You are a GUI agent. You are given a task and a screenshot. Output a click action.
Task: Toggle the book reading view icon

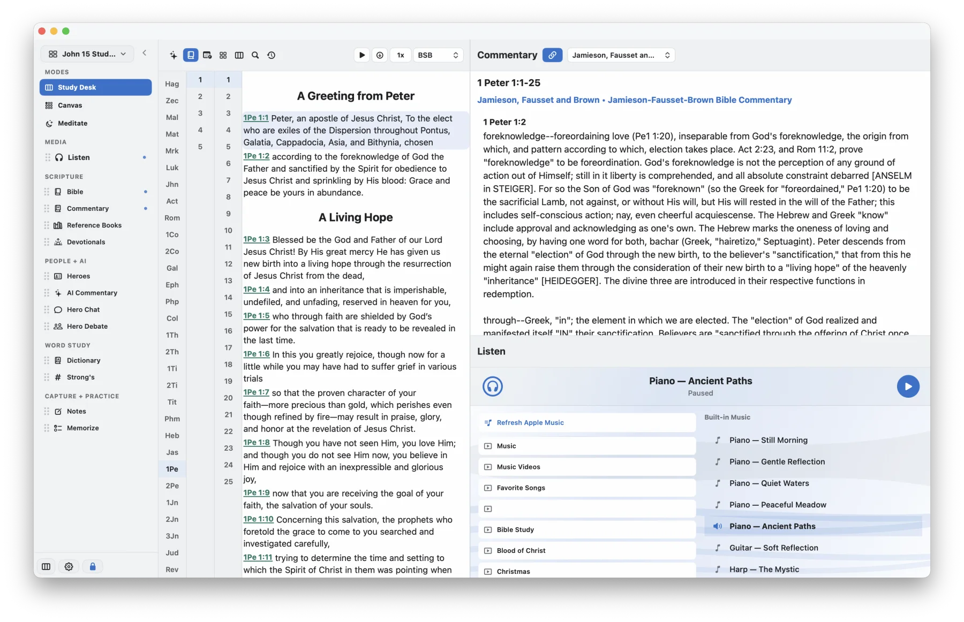click(191, 55)
